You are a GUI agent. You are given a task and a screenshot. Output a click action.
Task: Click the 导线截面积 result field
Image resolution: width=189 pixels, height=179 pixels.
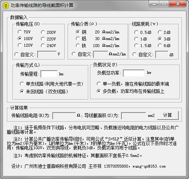133,116
